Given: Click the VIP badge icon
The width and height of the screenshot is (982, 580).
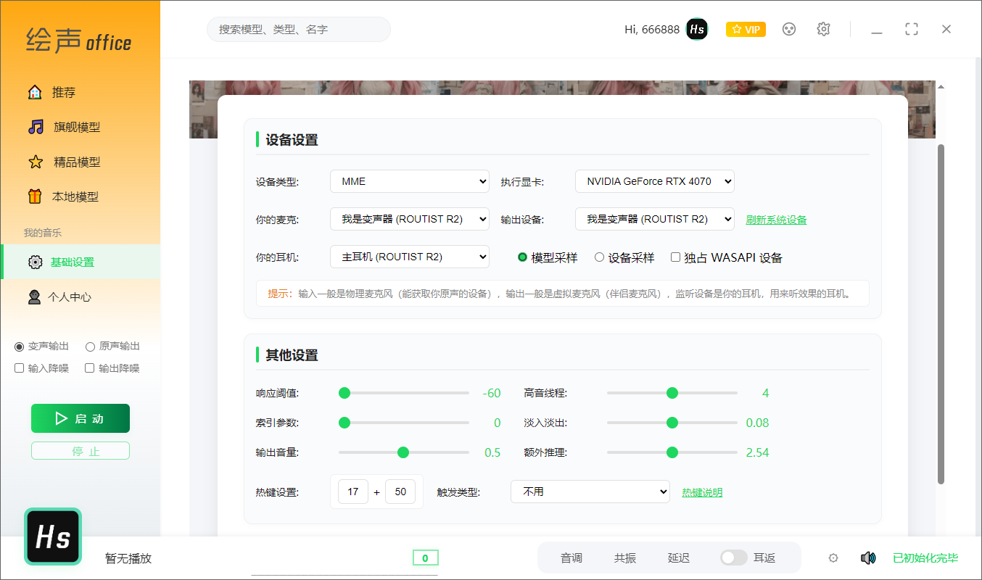Looking at the screenshot, I should click(x=746, y=29).
